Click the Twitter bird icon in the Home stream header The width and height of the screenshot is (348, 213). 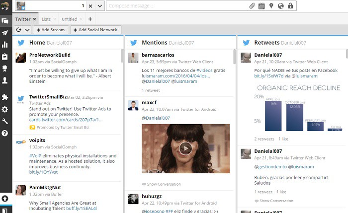pyautogui.click(x=21, y=43)
